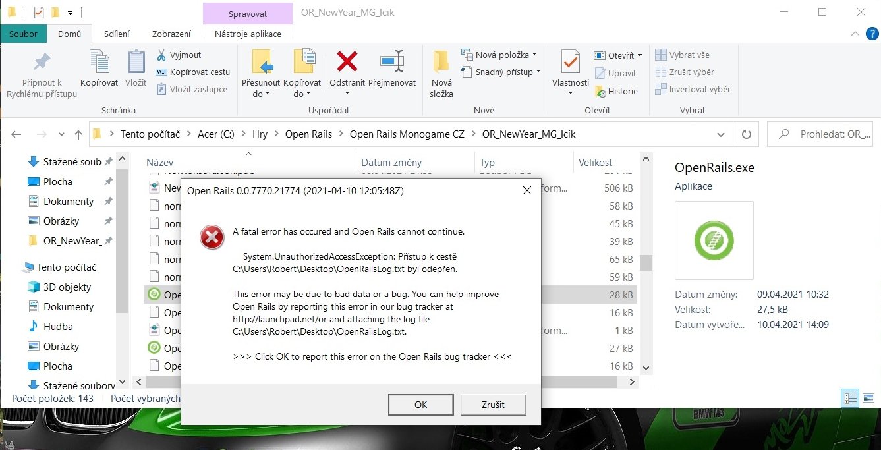This screenshot has height=450, width=881.
Task: Click Invertovat výběr in the ribbon
Action: coord(693,89)
